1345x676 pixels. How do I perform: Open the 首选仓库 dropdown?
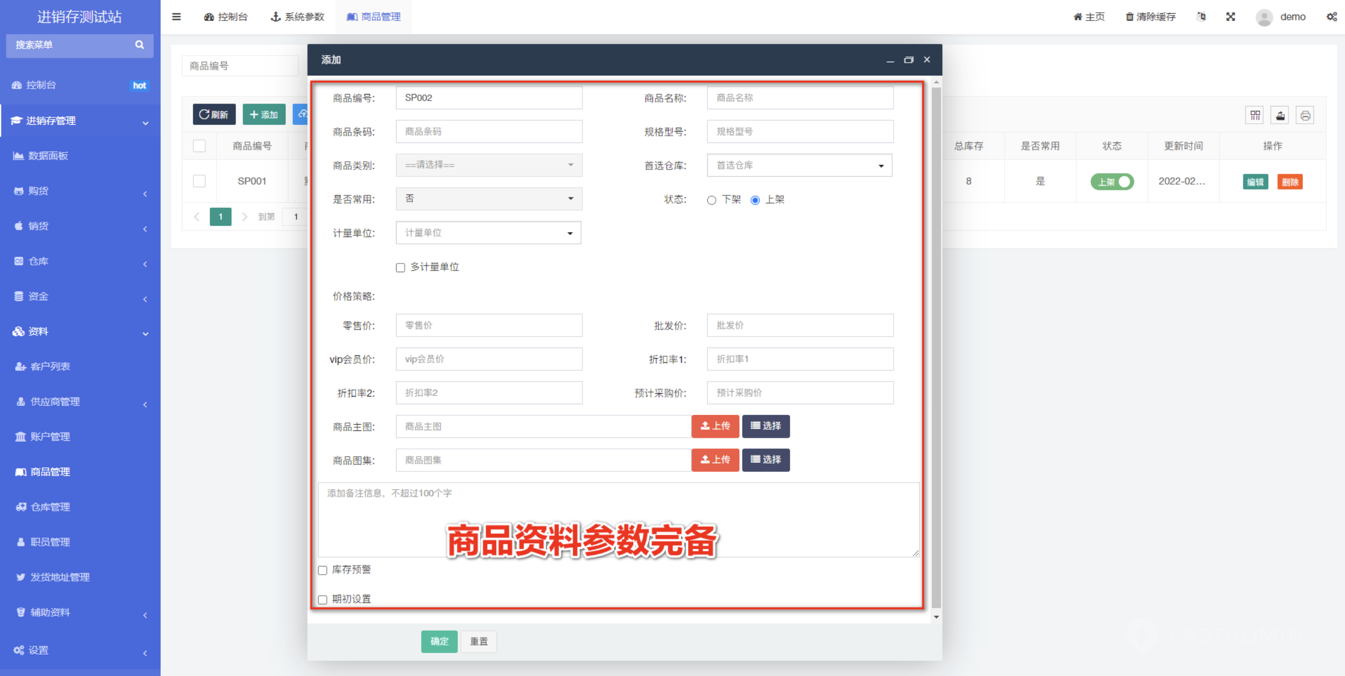pyautogui.click(x=799, y=165)
